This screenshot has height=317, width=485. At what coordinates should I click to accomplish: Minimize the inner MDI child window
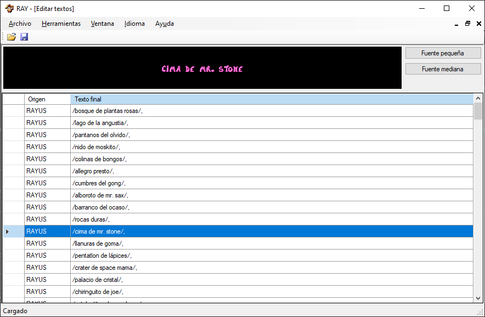[x=456, y=24]
